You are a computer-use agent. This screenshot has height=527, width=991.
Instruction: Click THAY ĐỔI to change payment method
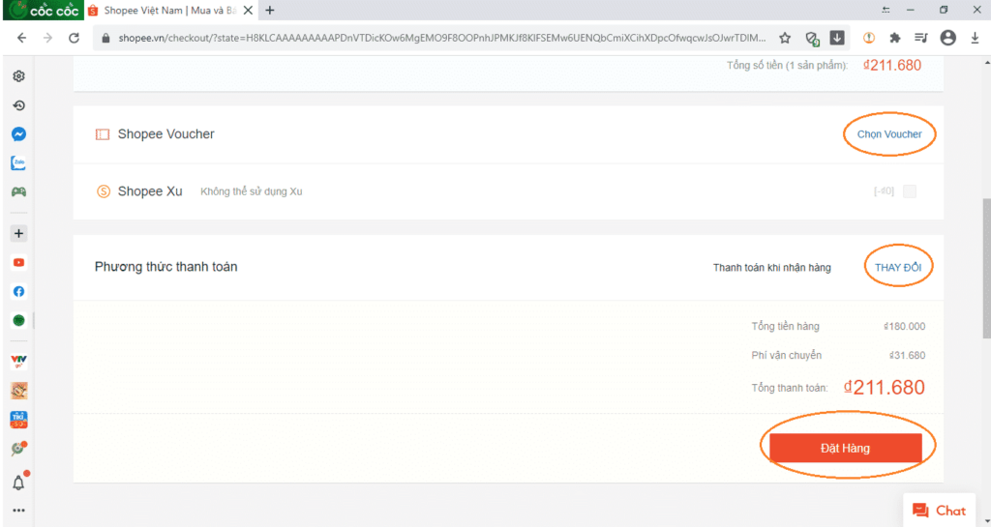[898, 268]
